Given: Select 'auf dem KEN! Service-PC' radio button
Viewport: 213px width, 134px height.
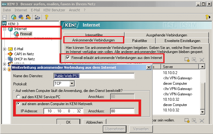Looking at the screenshot, I should 18,97.
